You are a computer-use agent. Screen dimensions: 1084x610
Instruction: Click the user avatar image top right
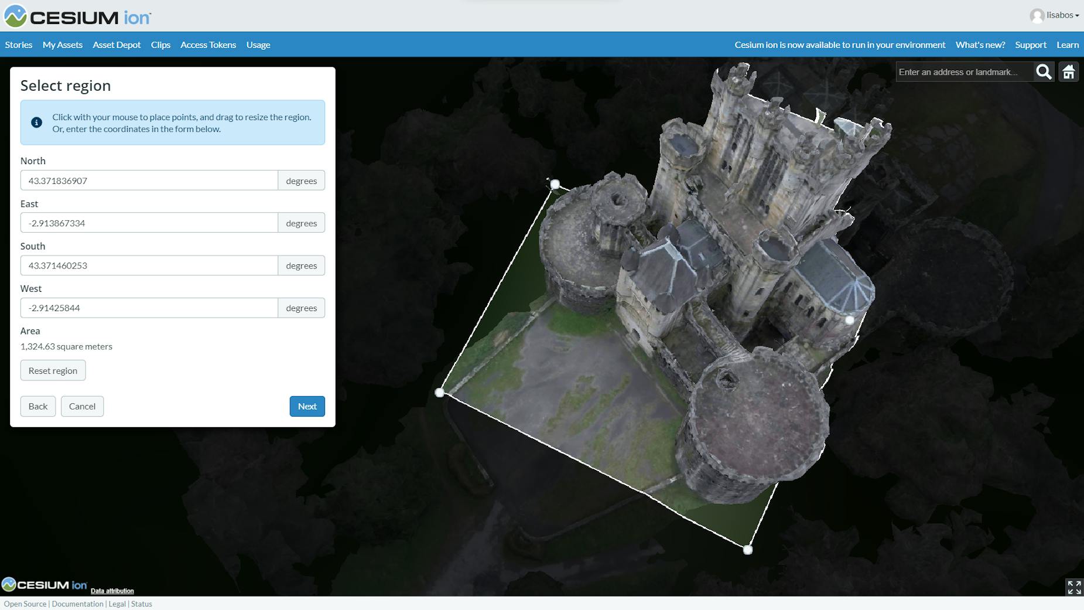point(1036,15)
